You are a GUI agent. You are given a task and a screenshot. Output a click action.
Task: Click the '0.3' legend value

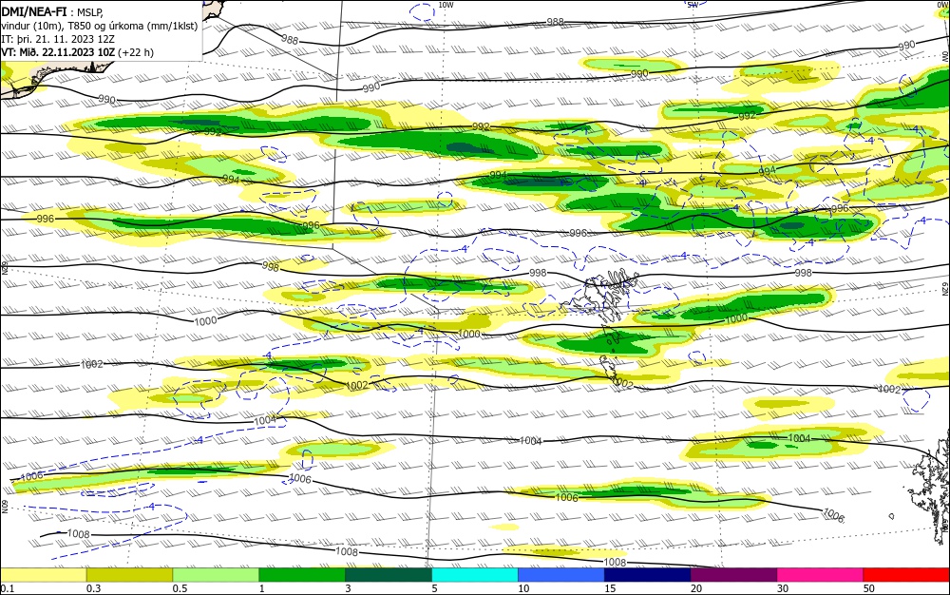[x=93, y=588]
